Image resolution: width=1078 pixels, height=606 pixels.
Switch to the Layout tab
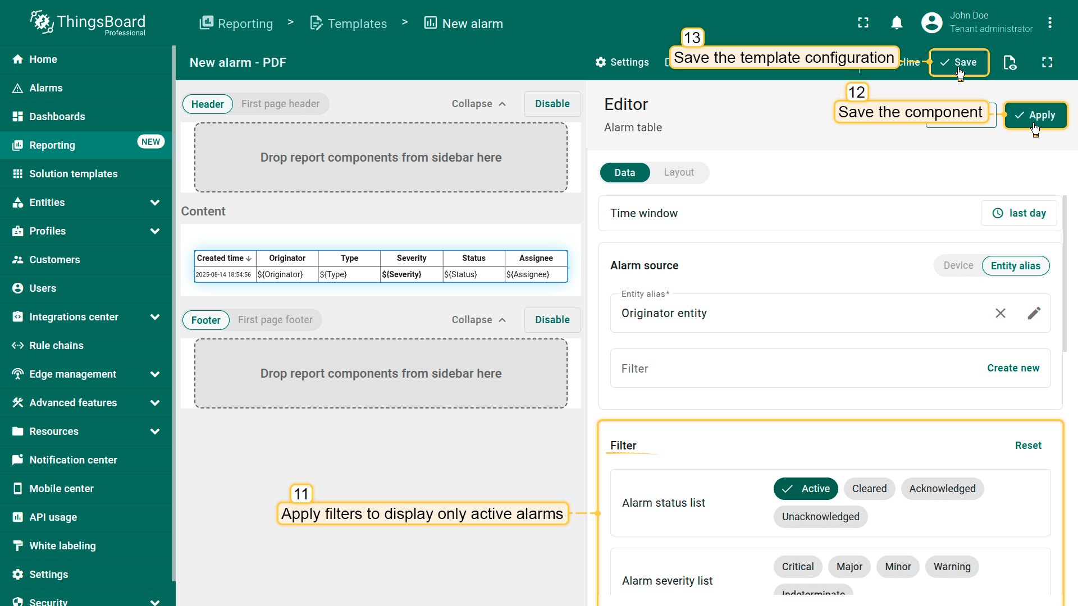pyautogui.click(x=678, y=172)
